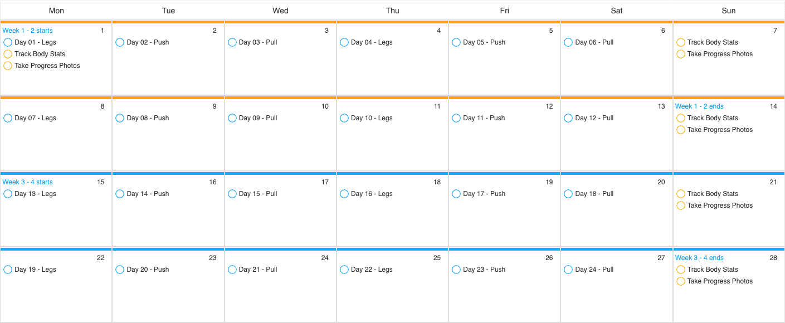The image size is (785, 323).
Task: Select the Week 3 - 4 starts label
Action: [x=28, y=182]
